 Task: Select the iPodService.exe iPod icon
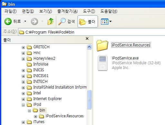click(x=103, y=63)
